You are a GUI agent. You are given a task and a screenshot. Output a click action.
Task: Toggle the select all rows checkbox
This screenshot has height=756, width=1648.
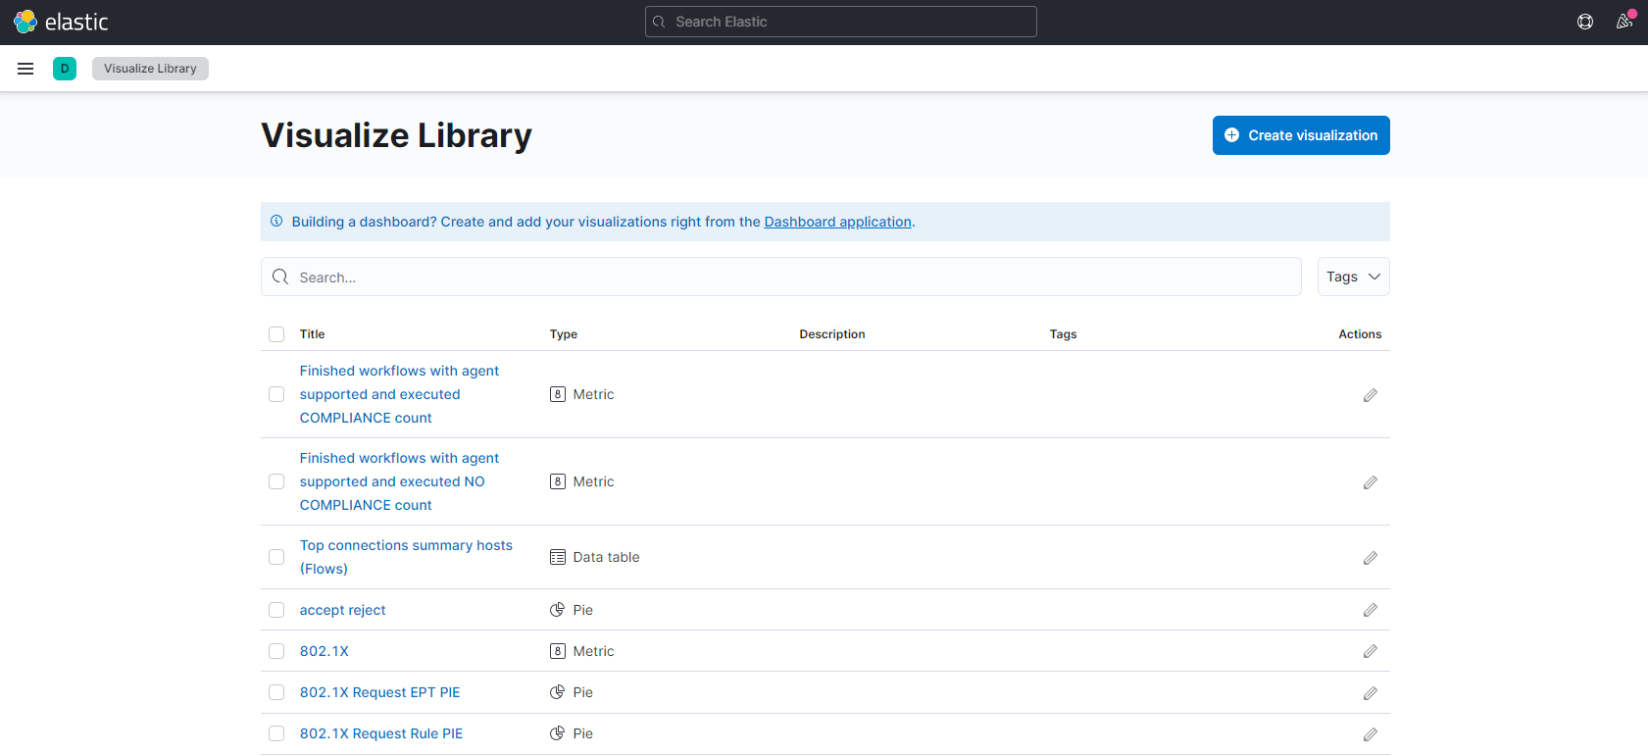pos(276,334)
